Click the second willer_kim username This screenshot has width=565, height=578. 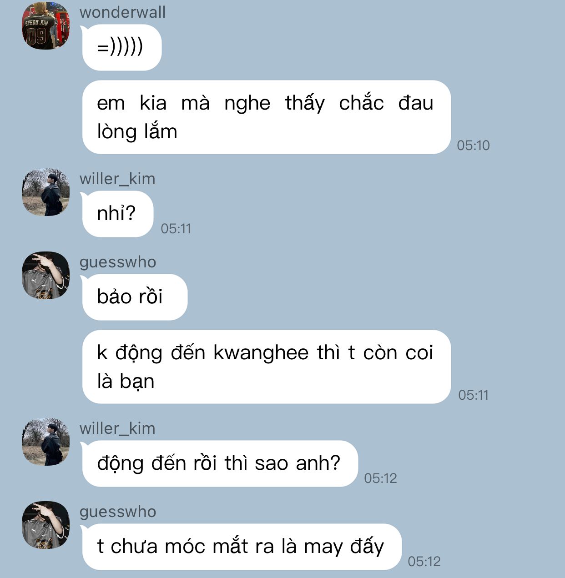(x=117, y=428)
